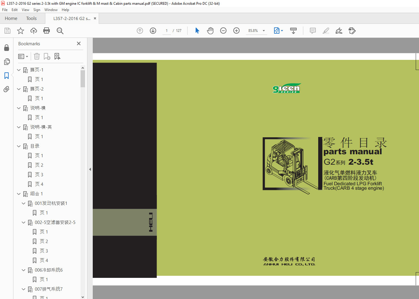Zoom out with minus icon

[x=223, y=31]
